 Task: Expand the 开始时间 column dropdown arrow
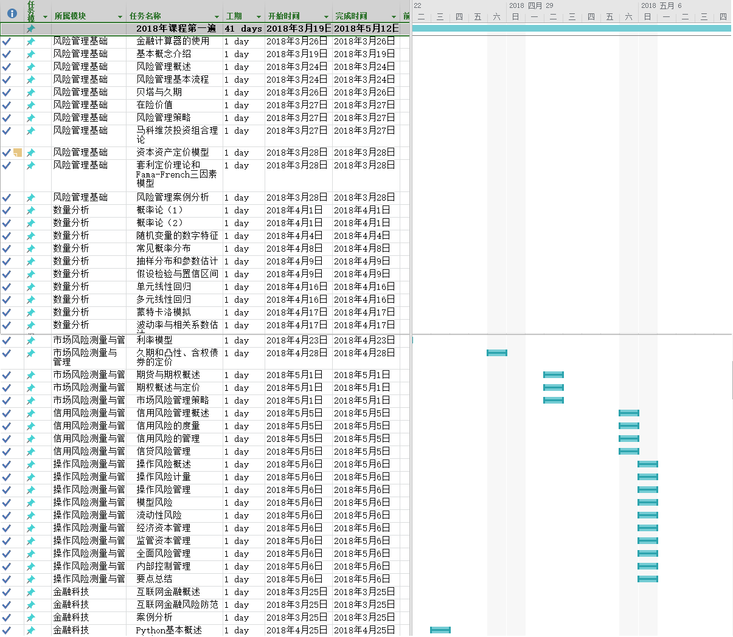pos(326,17)
